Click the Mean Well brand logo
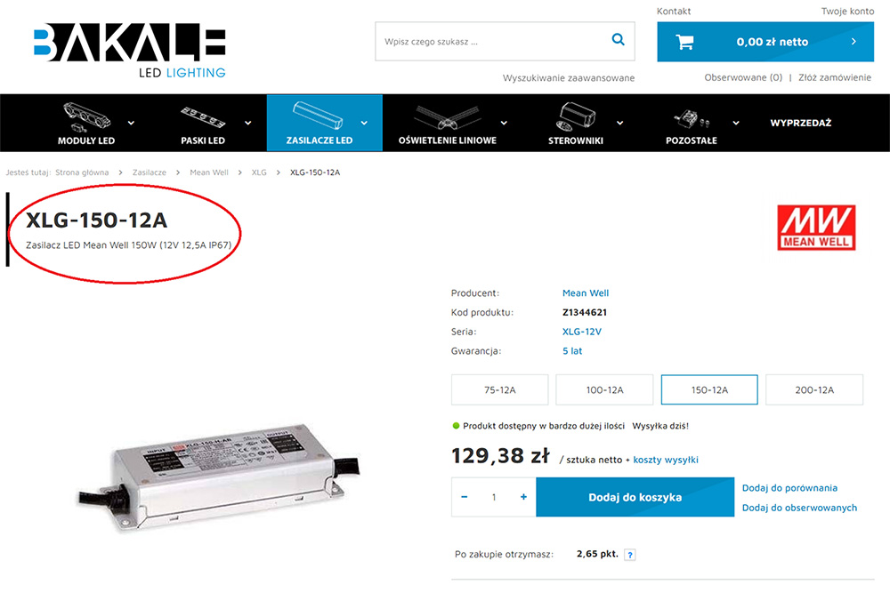 tap(816, 228)
